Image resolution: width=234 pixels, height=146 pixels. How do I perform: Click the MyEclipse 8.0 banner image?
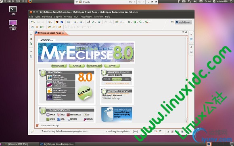pyautogui.click(x=86, y=52)
